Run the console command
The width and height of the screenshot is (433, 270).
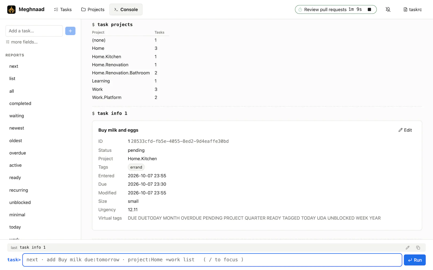[x=415, y=260]
